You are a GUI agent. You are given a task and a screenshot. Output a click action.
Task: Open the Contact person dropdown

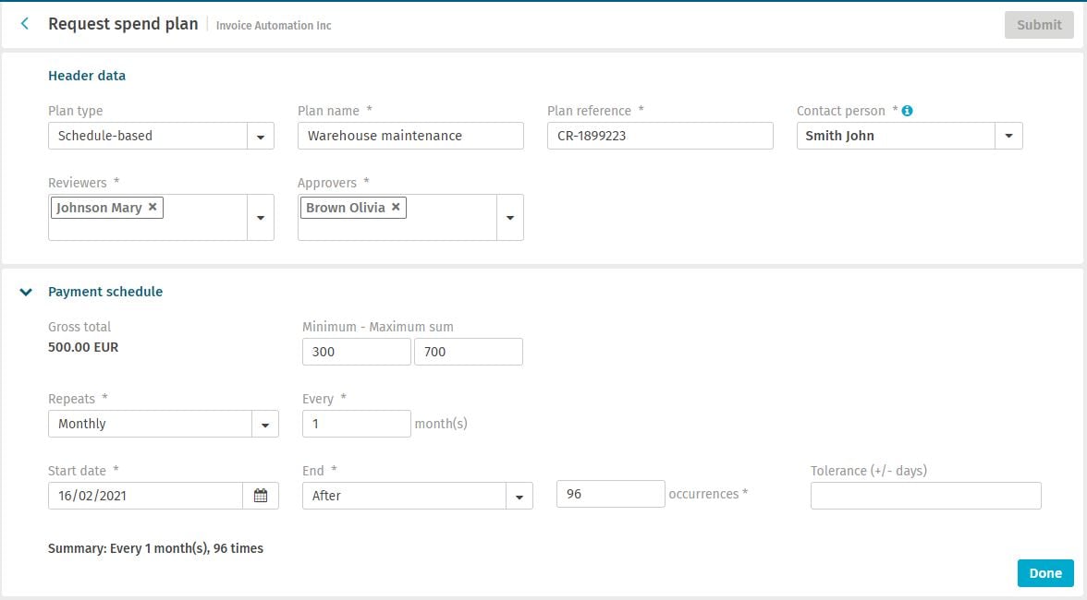1009,135
